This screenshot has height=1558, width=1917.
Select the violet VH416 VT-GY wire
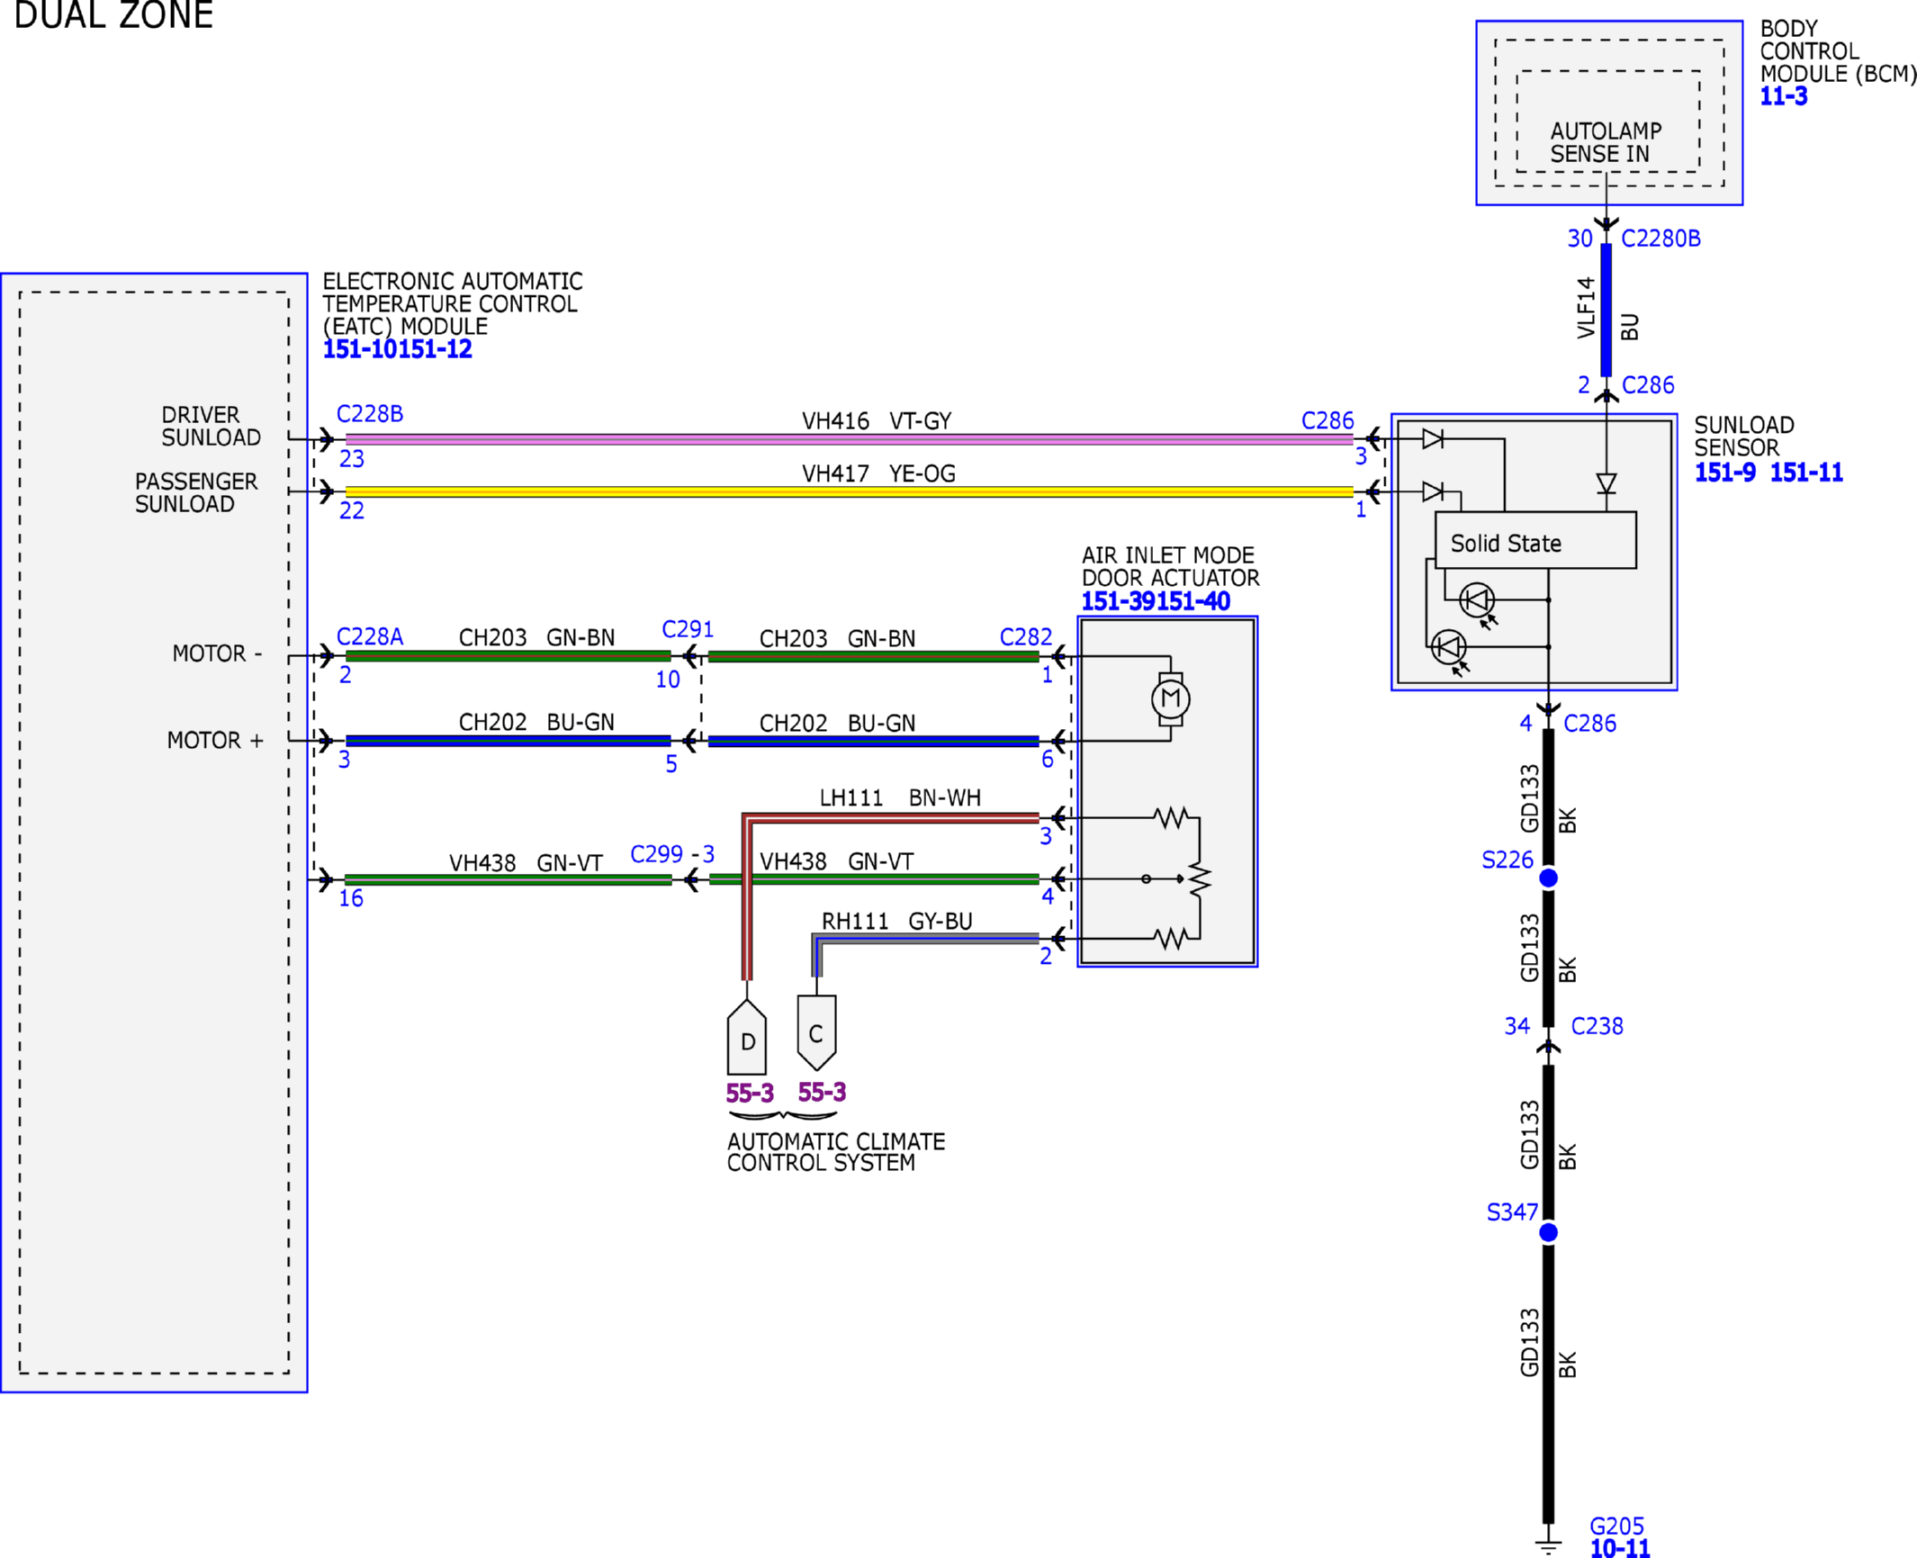point(850,439)
